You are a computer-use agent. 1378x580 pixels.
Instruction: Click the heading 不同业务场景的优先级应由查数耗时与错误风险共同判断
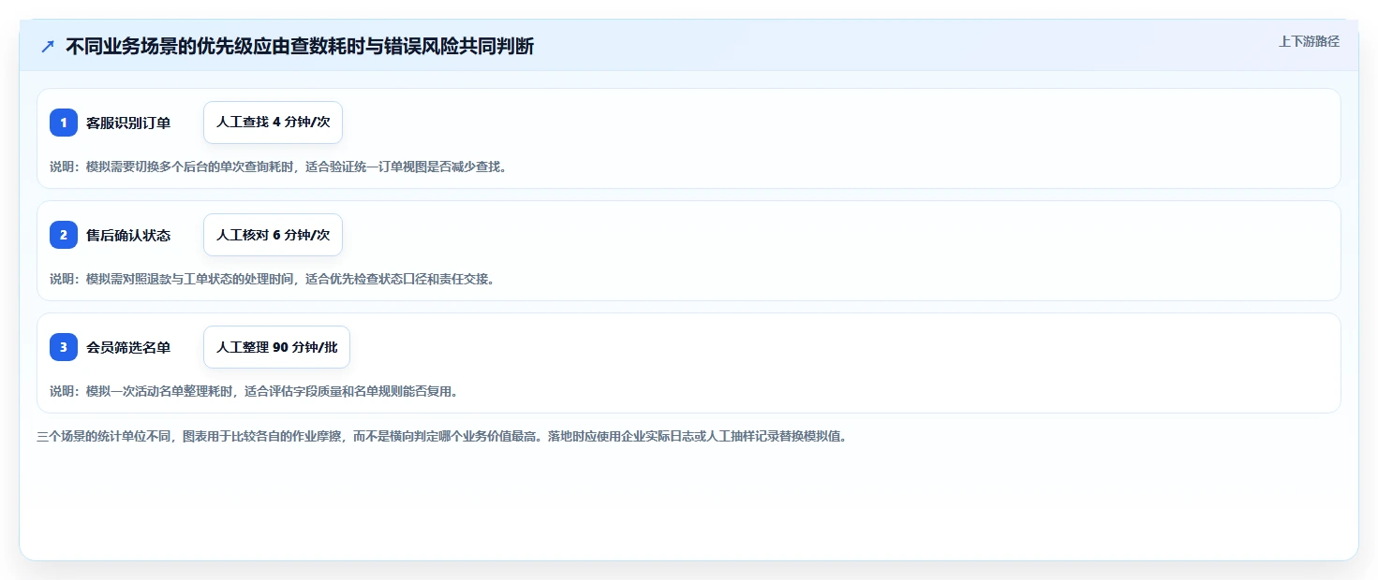pyautogui.click(x=300, y=47)
